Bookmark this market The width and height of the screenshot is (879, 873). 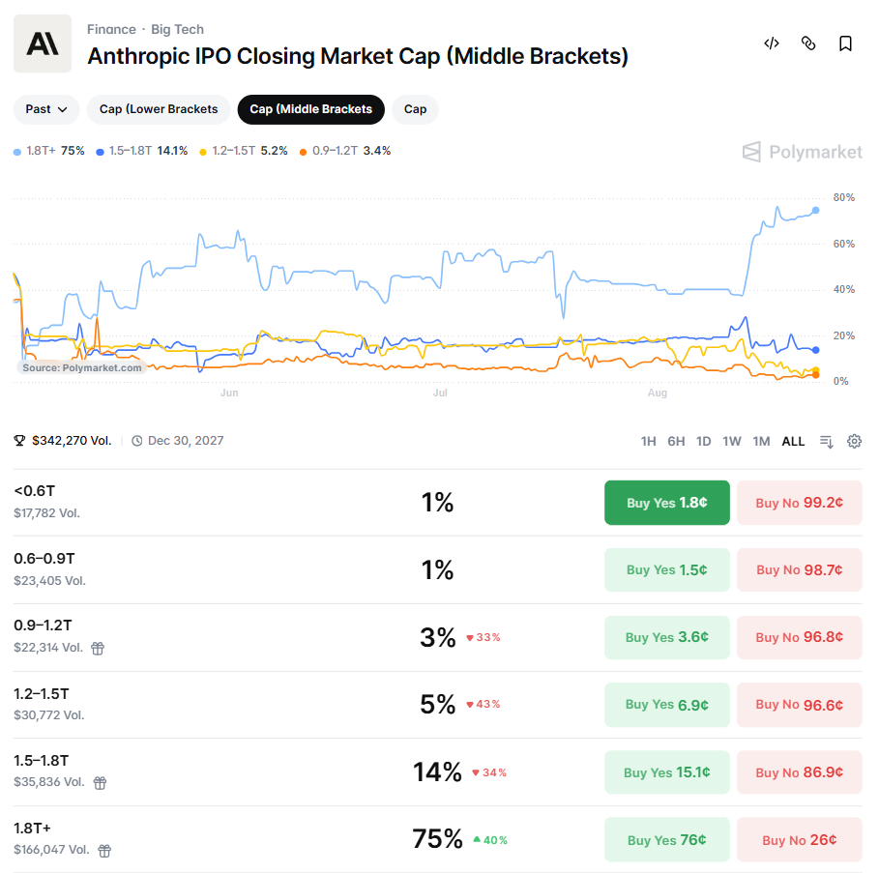(x=845, y=44)
